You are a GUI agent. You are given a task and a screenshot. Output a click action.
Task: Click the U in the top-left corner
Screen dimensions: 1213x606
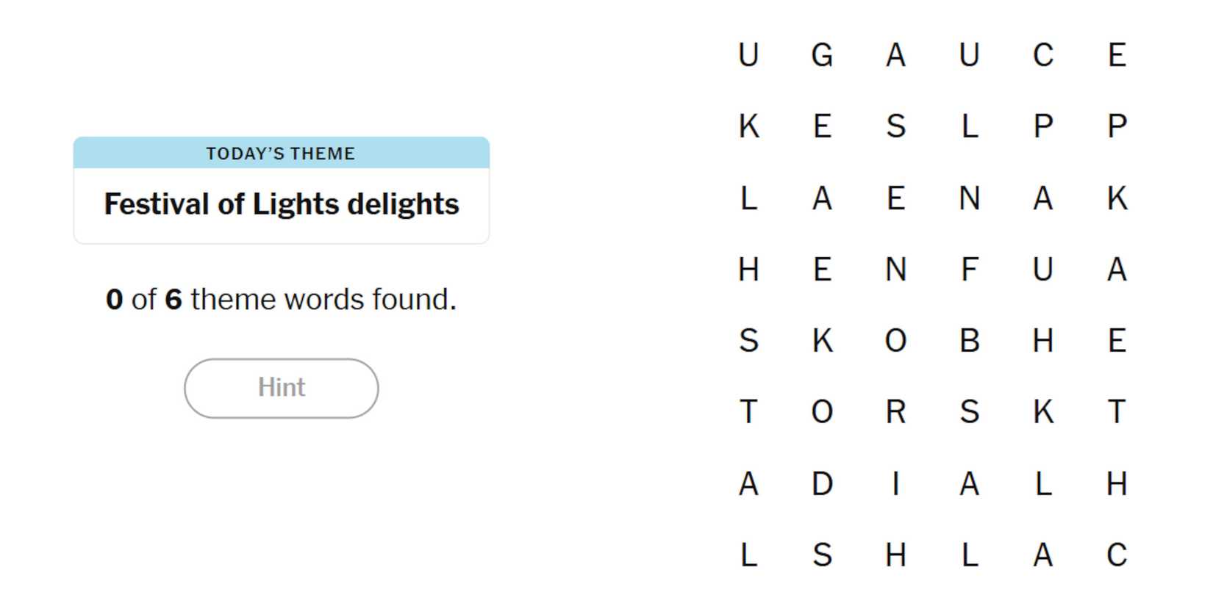(748, 55)
